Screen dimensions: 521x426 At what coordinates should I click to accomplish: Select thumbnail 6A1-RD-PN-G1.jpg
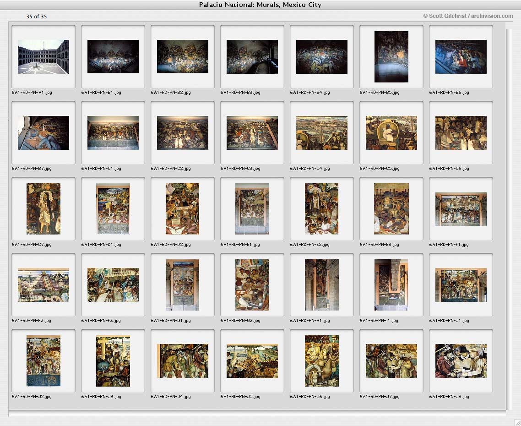pos(183,285)
